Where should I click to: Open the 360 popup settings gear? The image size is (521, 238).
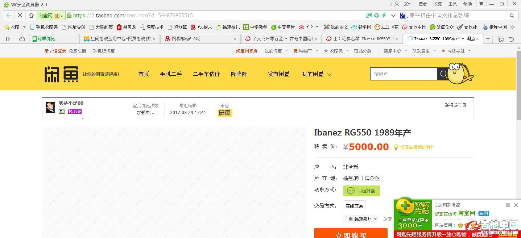(508, 205)
